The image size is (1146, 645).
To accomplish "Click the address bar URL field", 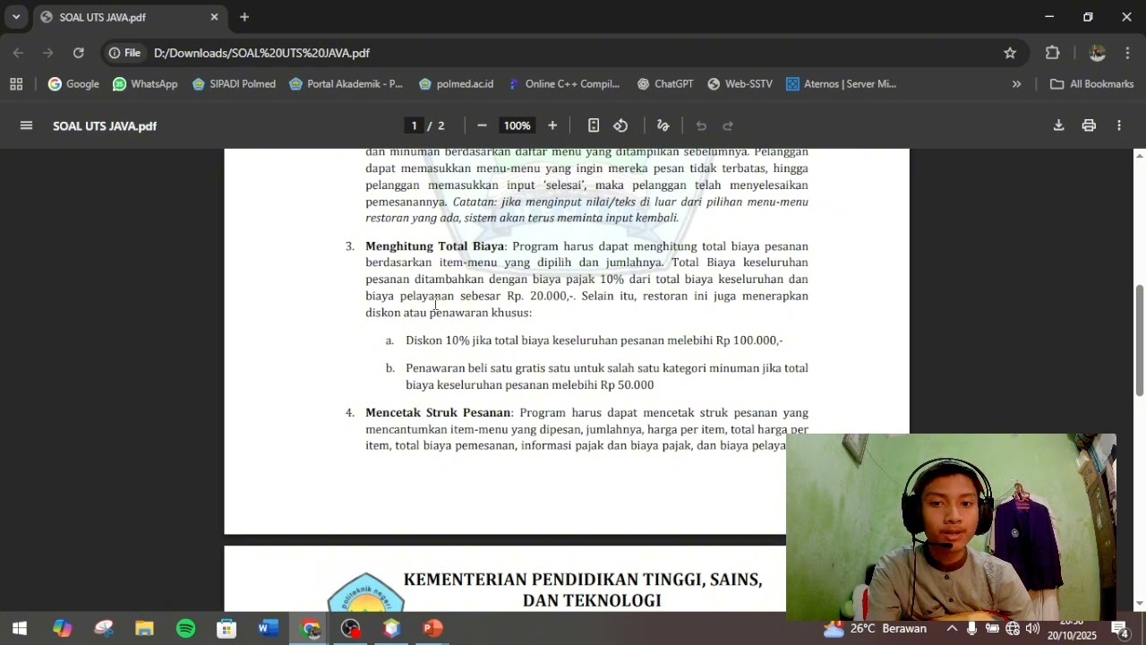I will pos(573,53).
